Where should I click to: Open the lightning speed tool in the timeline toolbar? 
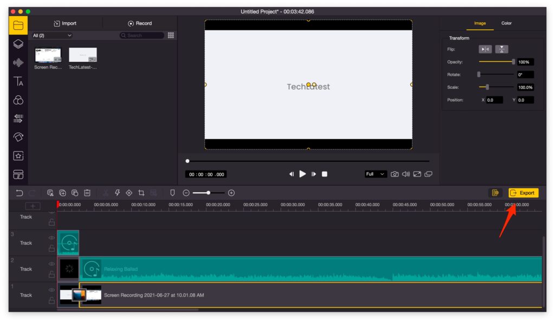click(117, 193)
